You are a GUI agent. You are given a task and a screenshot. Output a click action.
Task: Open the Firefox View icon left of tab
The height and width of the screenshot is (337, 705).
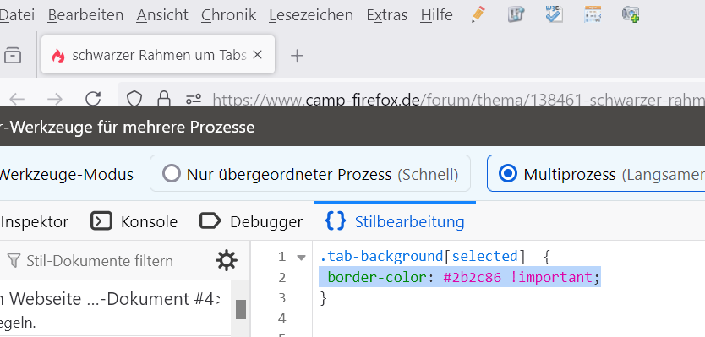coord(13,55)
